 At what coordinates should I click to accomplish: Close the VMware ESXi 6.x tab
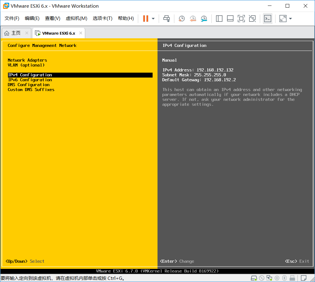pos(81,33)
